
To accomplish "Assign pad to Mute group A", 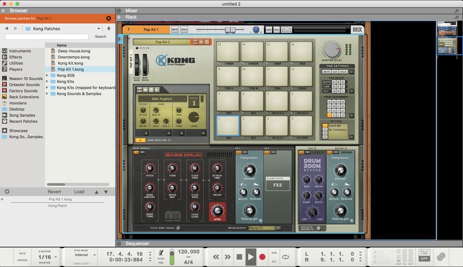I will tap(334, 82).
